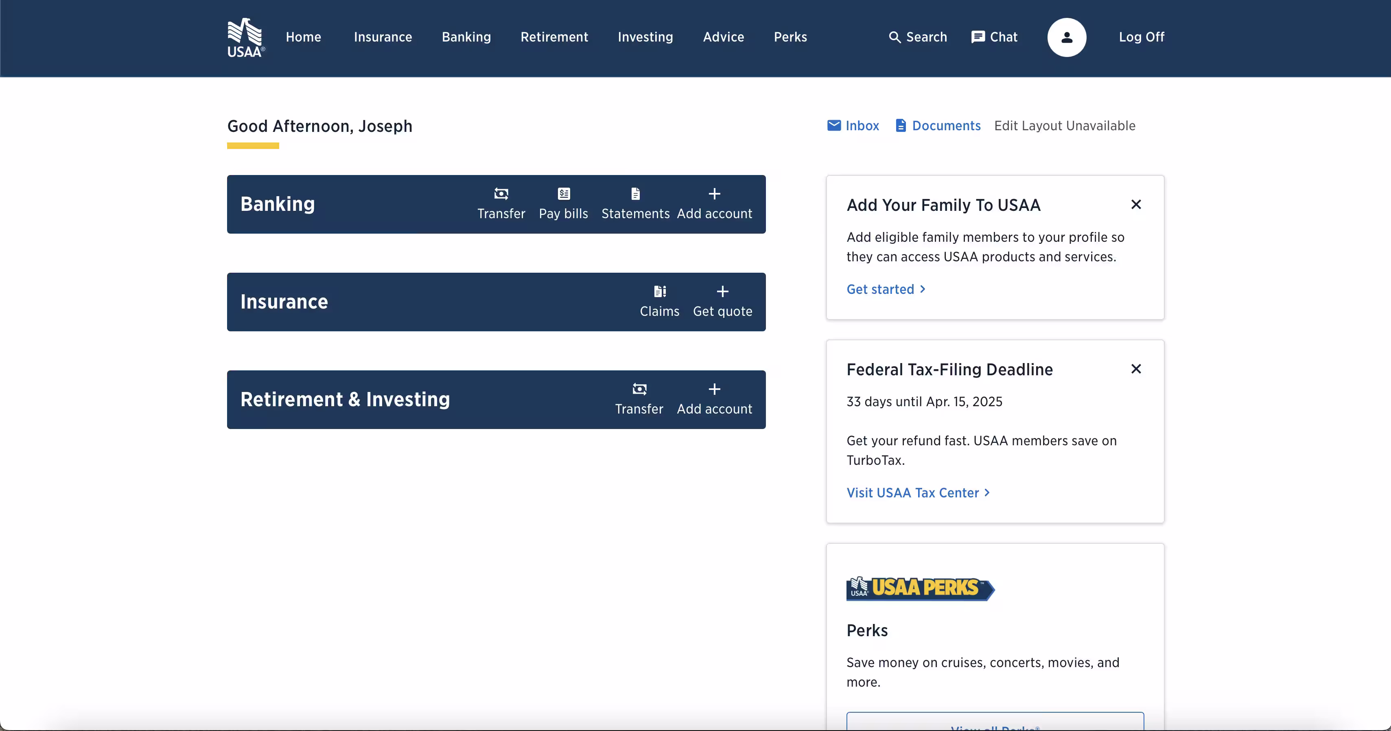Image resolution: width=1391 pixels, height=731 pixels.
Task: Click Retirement & Investing section heading
Action: pyautogui.click(x=345, y=400)
